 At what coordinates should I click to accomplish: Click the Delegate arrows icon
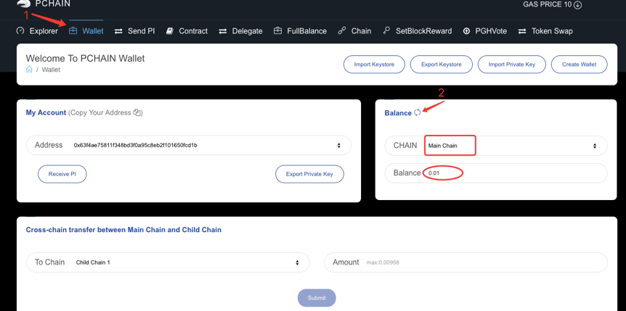pos(223,31)
